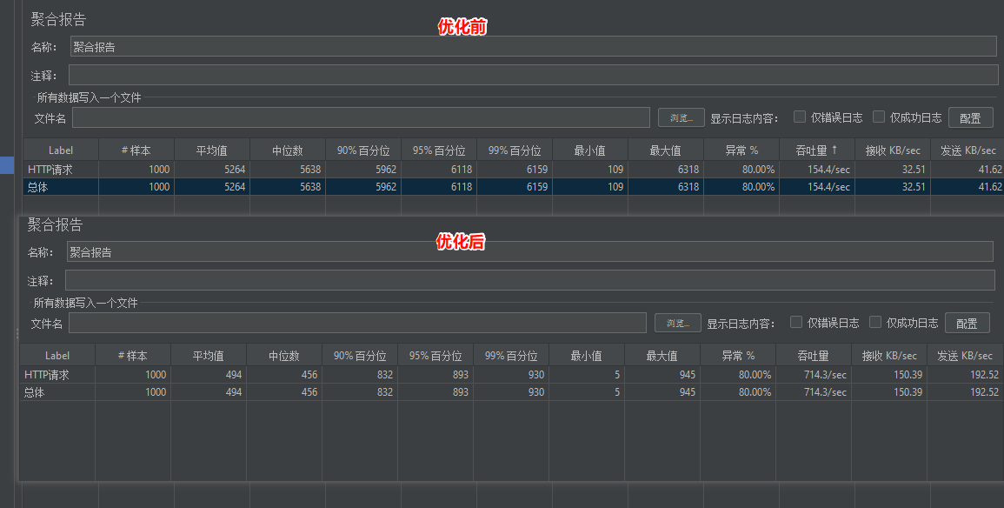
Task: Click 6118 value in upper 总体 row
Action: pyautogui.click(x=462, y=186)
